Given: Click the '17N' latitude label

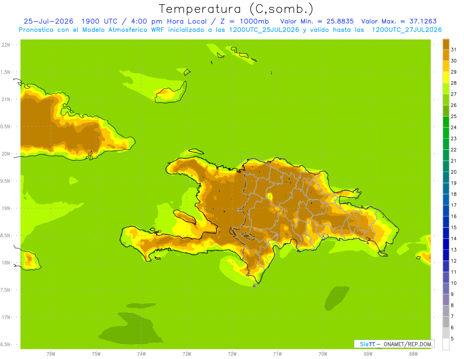Looking at the screenshot, I should click(6, 317).
